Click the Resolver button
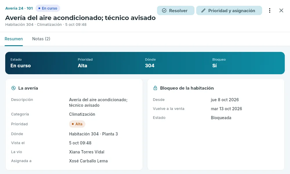Viewport: 290px width, 174px height. 175,10
